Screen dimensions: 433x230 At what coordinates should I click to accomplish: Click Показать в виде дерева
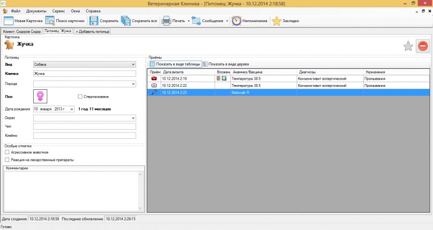pyautogui.click(x=226, y=64)
